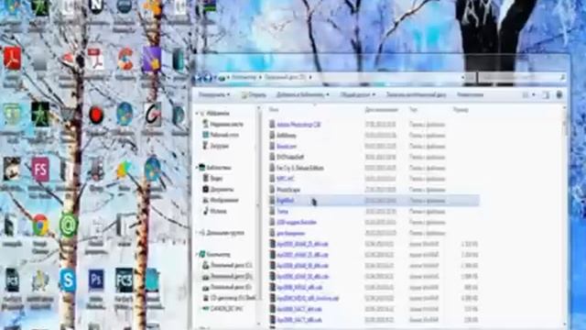This screenshot has width=586, height=330.
Task: Open the Adobe Reader desktop shortcut
Action: (12, 59)
